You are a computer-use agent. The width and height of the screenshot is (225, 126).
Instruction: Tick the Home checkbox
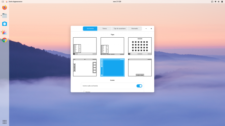click(84, 92)
